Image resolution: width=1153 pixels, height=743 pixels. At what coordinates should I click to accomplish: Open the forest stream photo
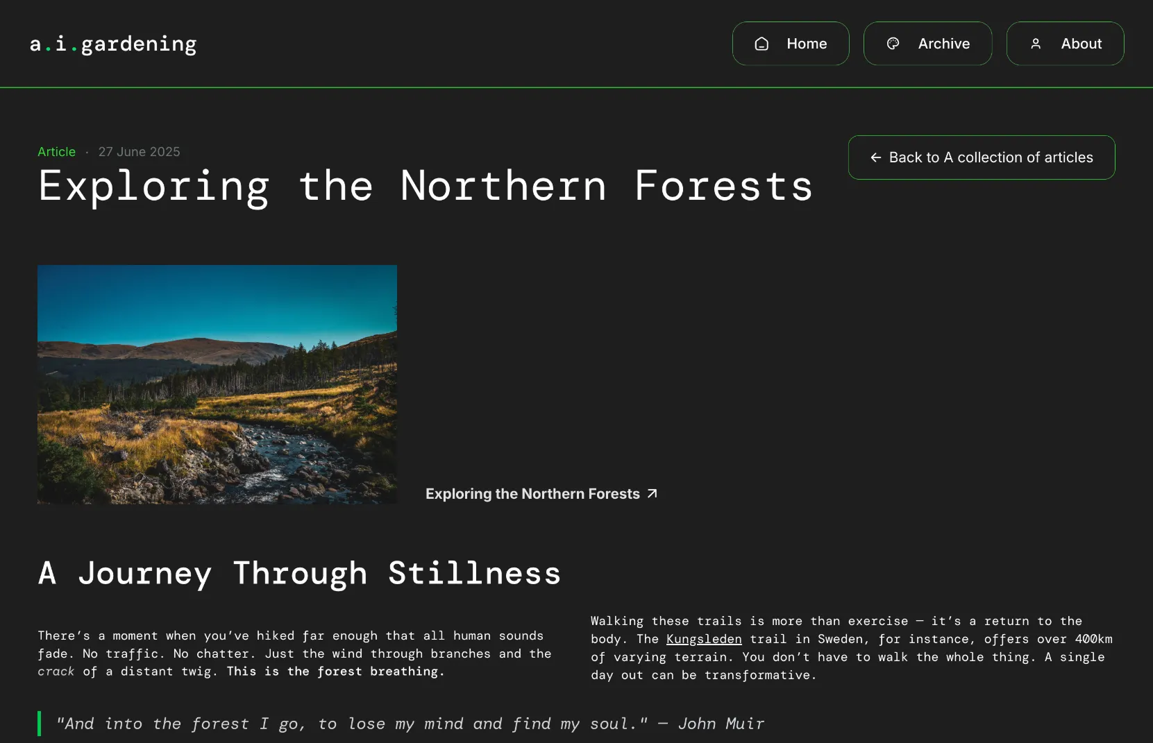217,384
